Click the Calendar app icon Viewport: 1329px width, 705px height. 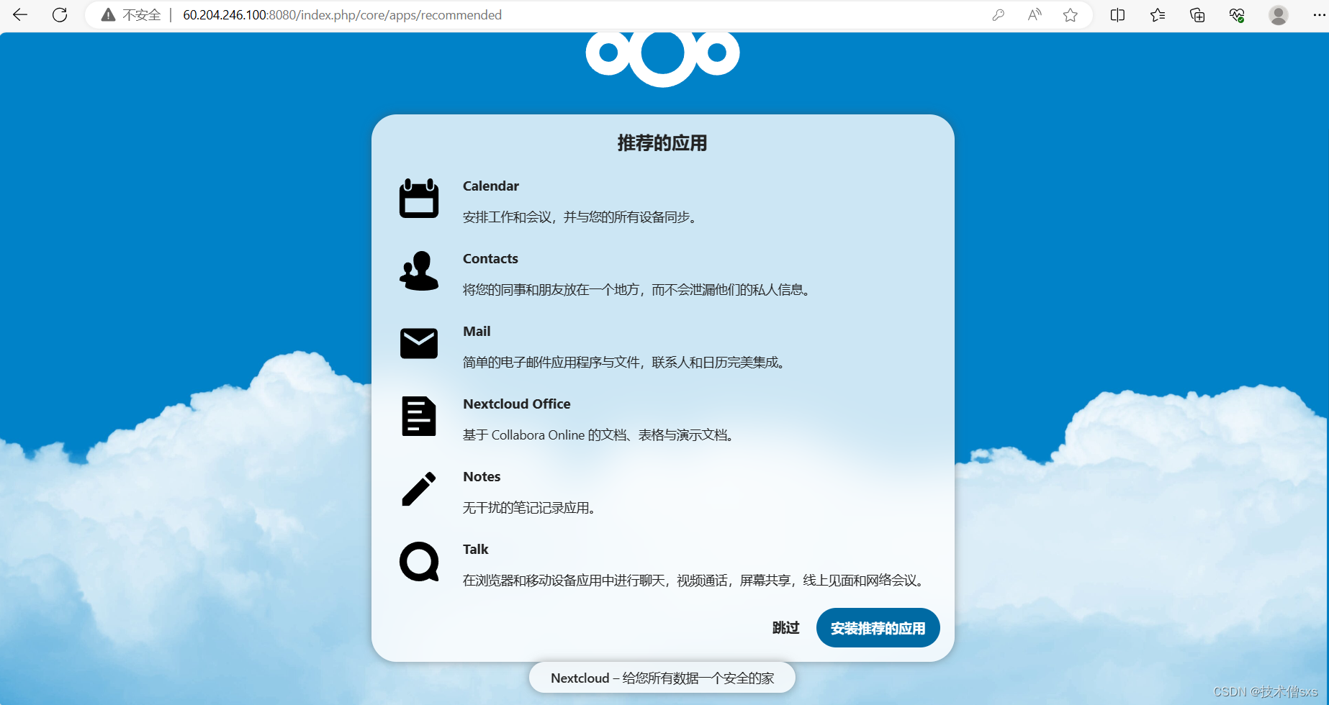[419, 199]
